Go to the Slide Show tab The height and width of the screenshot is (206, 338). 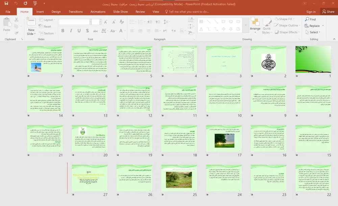point(121,11)
